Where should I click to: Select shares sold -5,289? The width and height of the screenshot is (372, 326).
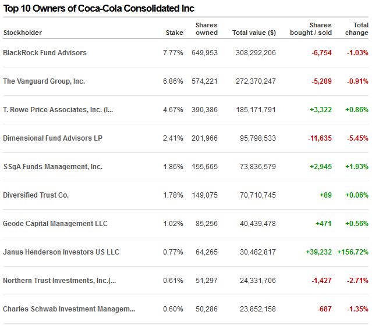[321, 81]
